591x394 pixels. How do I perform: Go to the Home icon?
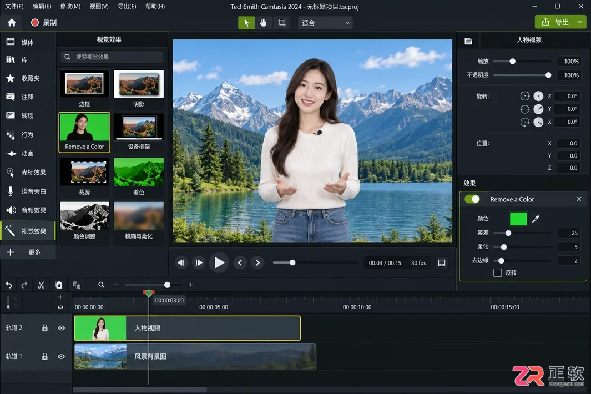pyautogui.click(x=12, y=23)
